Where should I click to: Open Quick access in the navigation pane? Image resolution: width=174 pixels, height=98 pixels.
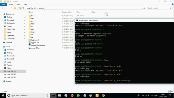point(10,14)
